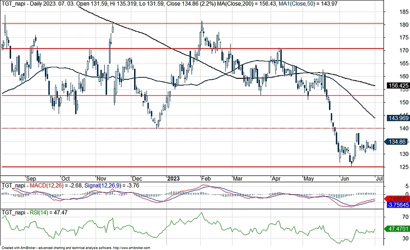The width and height of the screenshot is (410, 250).
Task: Click the 'May' date axis label
Action: click(x=309, y=178)
